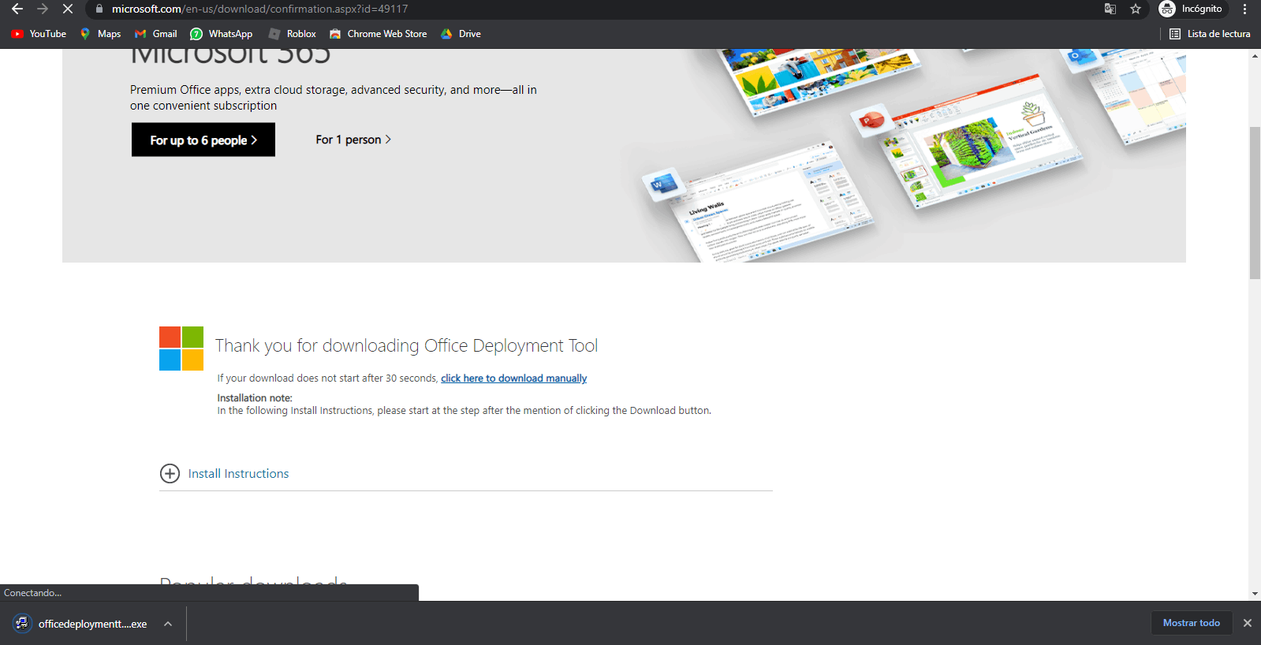Open the YouTube bookmark
The image size is (1261, 645).
click(39, 34)
